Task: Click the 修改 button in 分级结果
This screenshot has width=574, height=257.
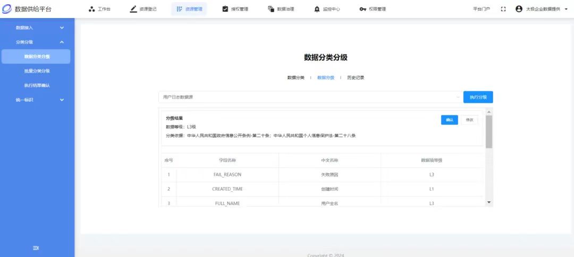Action: coord(470,120)
